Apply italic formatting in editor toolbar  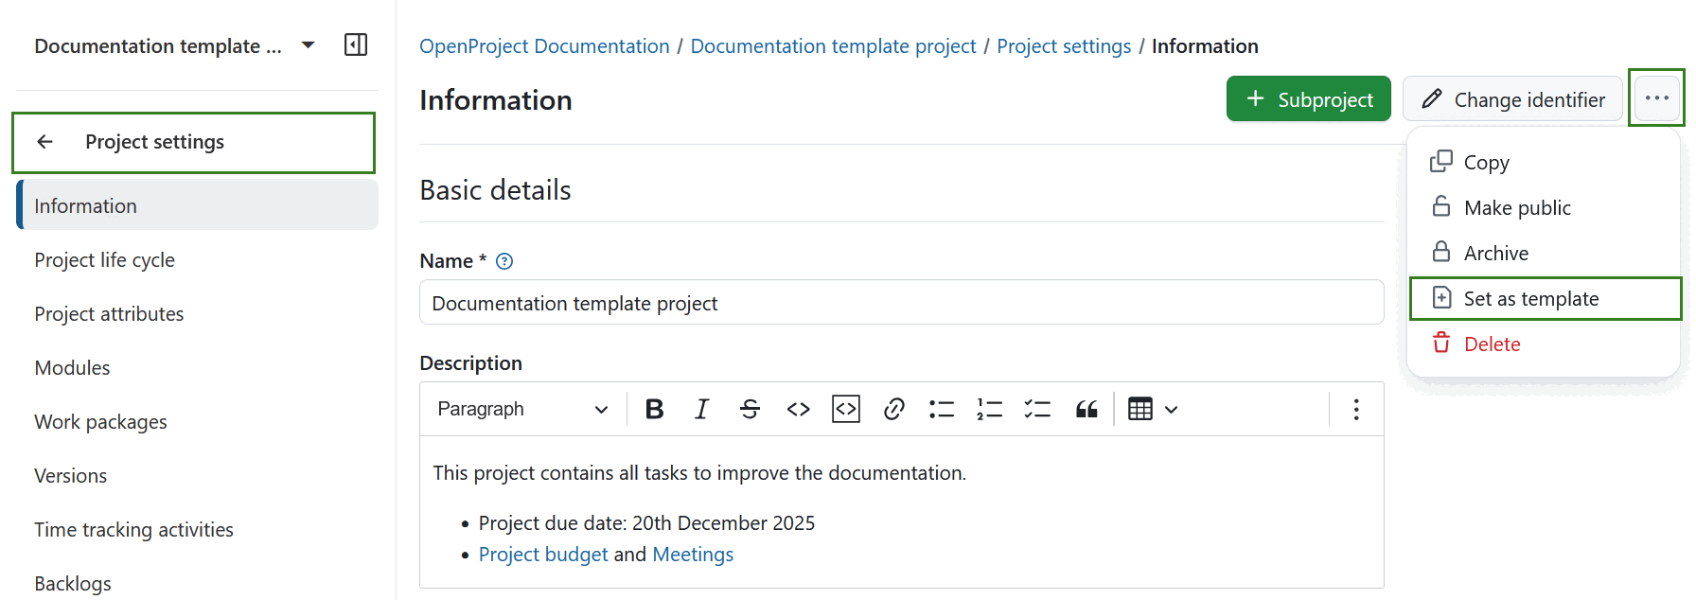(701, 409)
